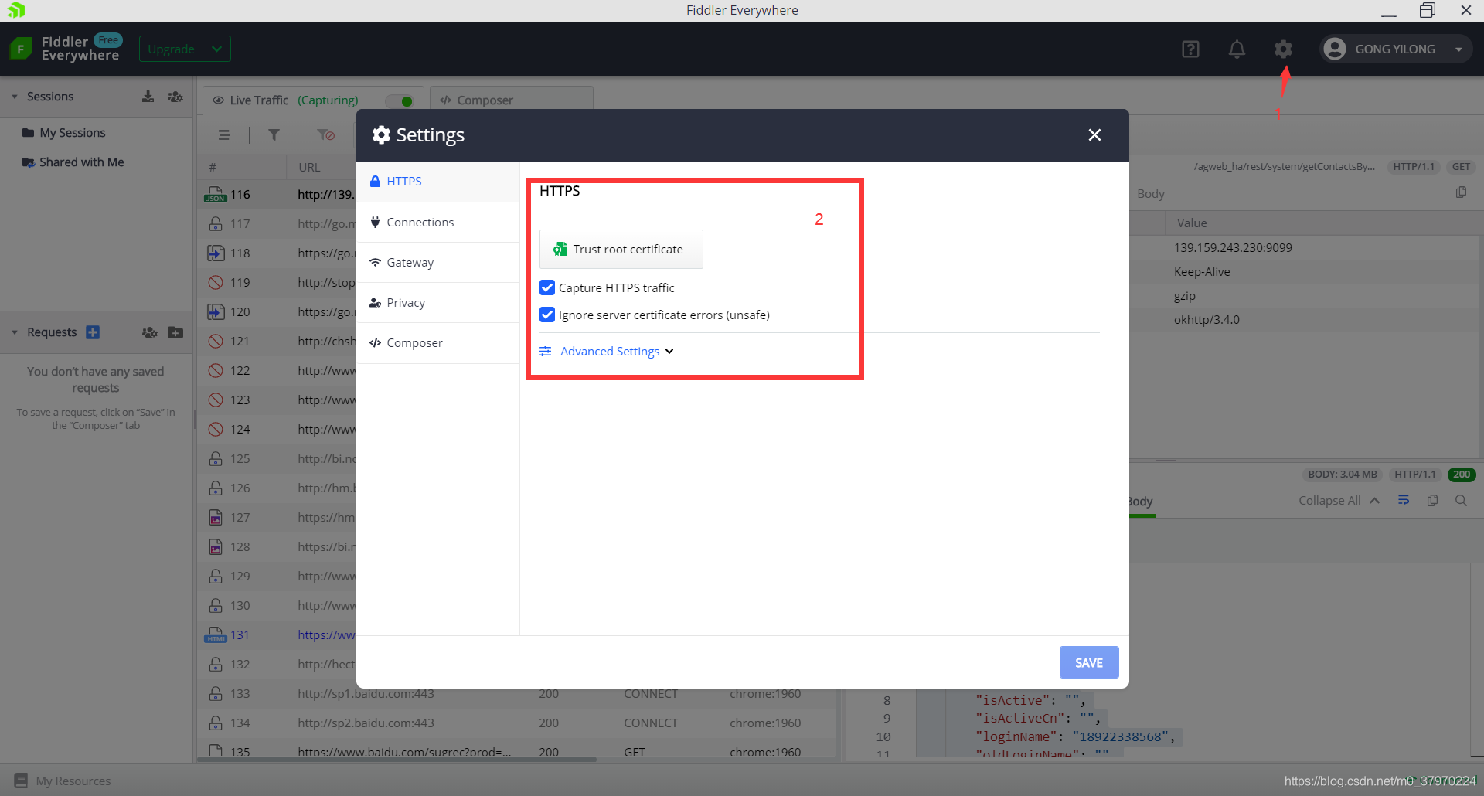1484x796 pixels.
Task: Click the okhttp/3.4.0 header value
Action: pyautogui.click(x=1207, y=319)
